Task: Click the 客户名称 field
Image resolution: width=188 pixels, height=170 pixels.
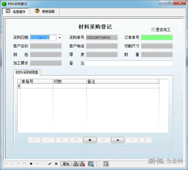Action: coord(46,46)
